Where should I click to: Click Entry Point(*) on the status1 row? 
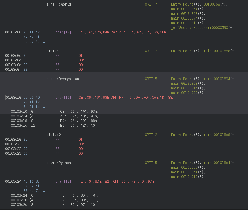tap(185, 51)
